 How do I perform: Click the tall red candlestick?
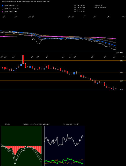tap(23, 59)
